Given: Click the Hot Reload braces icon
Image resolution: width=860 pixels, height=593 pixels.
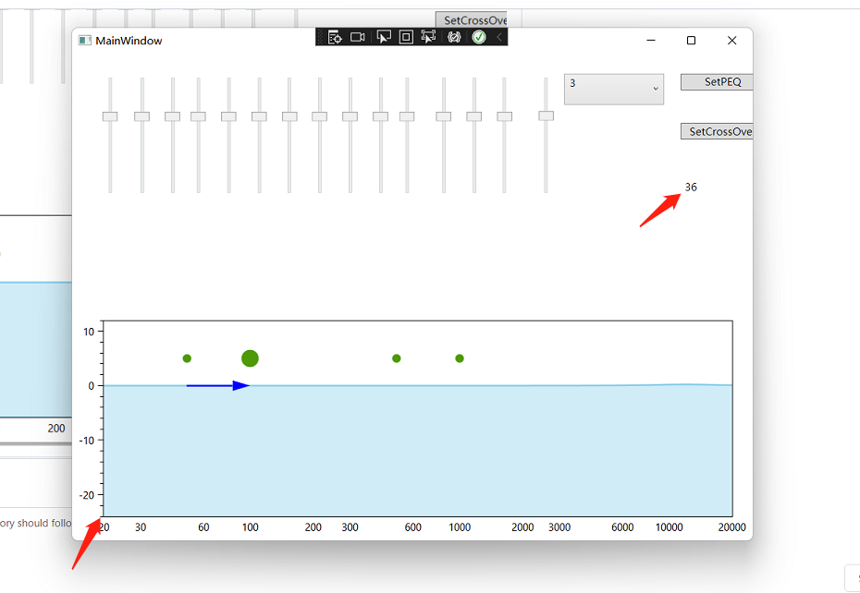Looking at the screenshot, I should pyautogui.click(x=454, y=37).
